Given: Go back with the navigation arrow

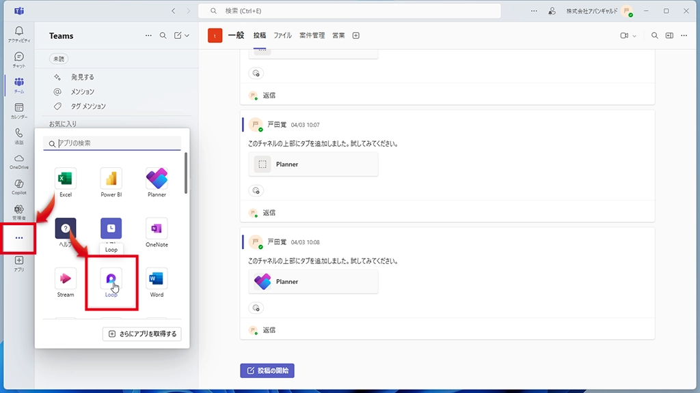Looking at the screenshot, I should point(173,11).
